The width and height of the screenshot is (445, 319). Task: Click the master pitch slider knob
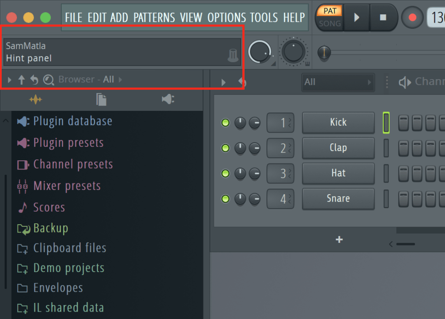324,53
